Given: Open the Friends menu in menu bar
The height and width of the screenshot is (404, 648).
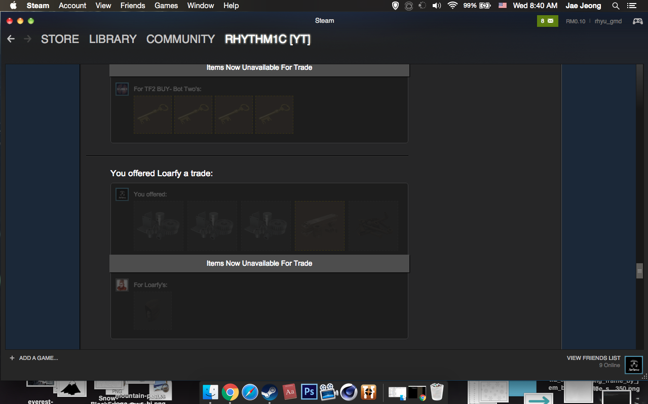Looking at the screenshot, I should point(133,6).
